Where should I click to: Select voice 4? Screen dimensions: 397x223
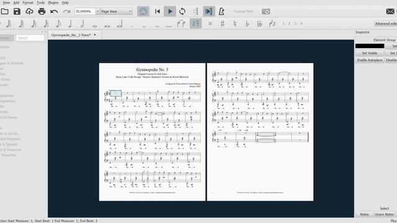301,24
